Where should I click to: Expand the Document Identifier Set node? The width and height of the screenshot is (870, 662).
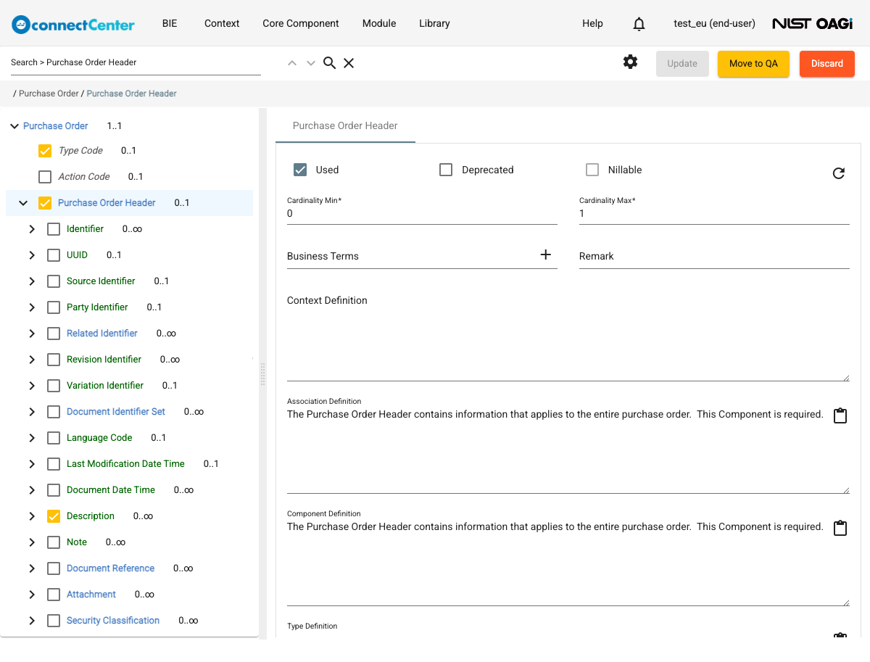coord(32,412)
